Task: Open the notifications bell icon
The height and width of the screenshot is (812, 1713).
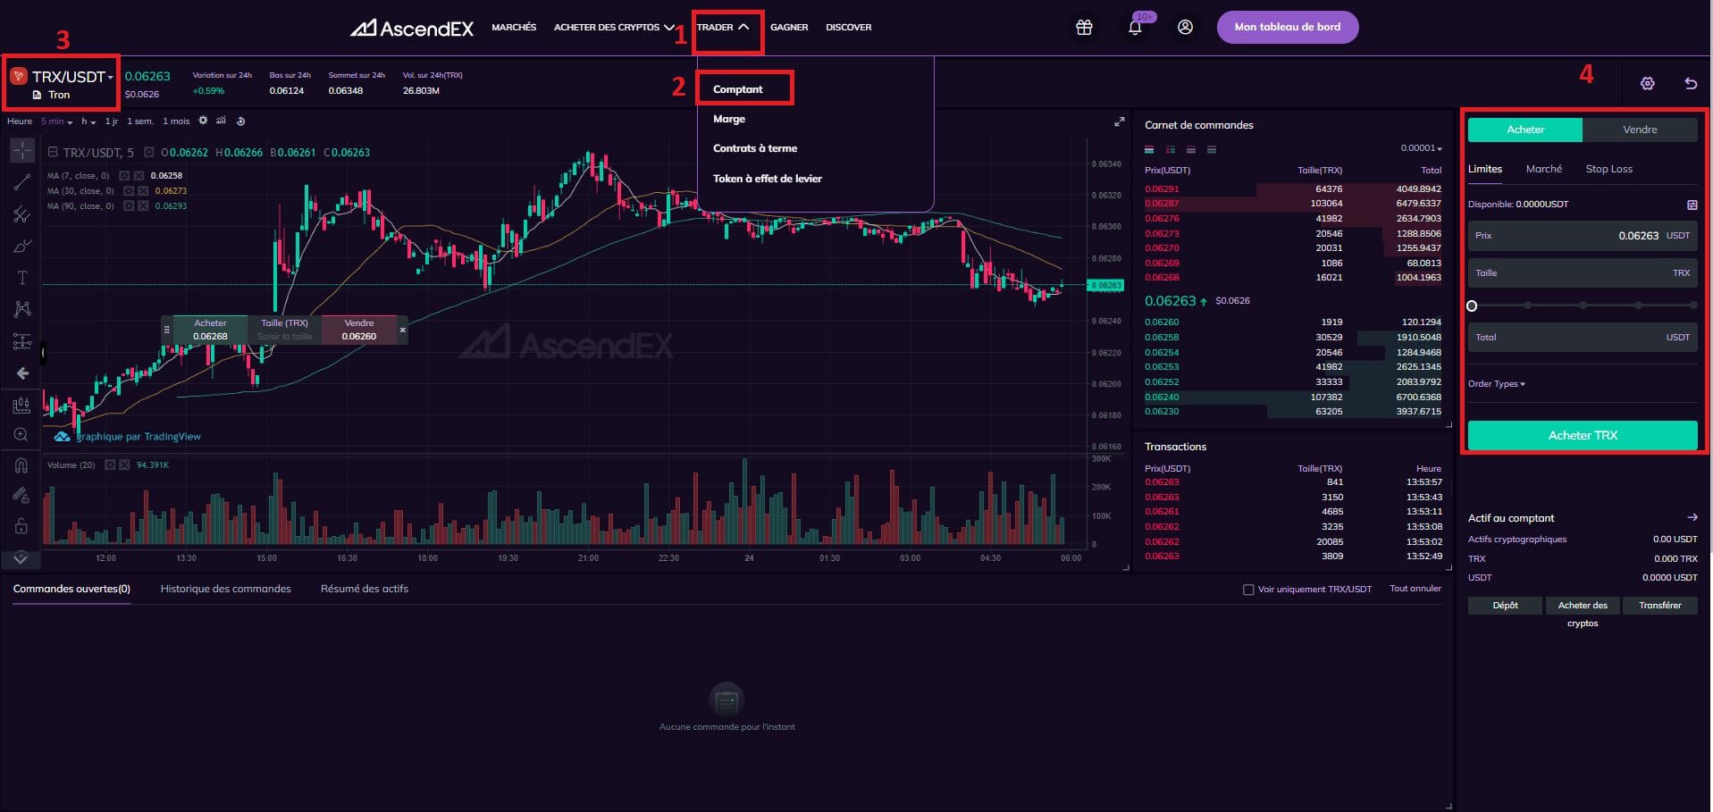Action: click(1135, 27)
